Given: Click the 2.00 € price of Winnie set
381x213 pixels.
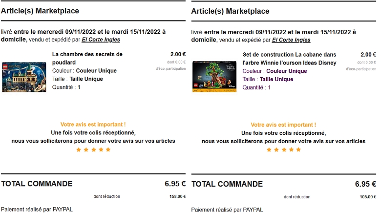Looking at the screenshot, I should [368, 54].
